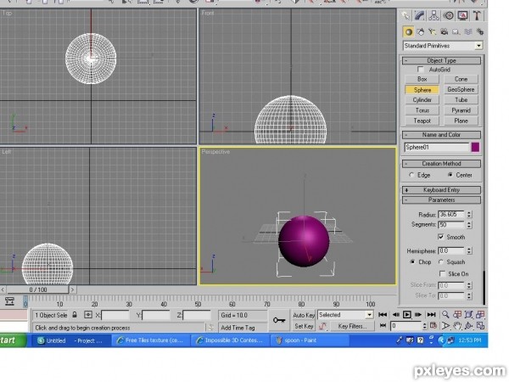The height and width of the screenshot is (382, 509).
Task: Open the Modify command panel tab
Action: pyautogui.click(x=420, y=15)
